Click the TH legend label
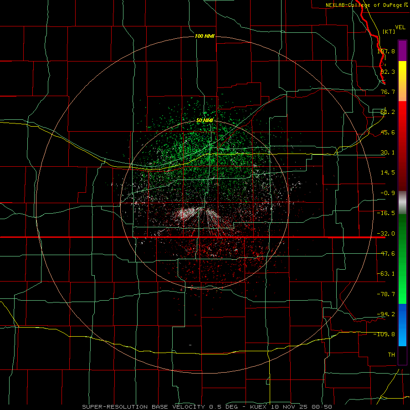 click(391, 354)
